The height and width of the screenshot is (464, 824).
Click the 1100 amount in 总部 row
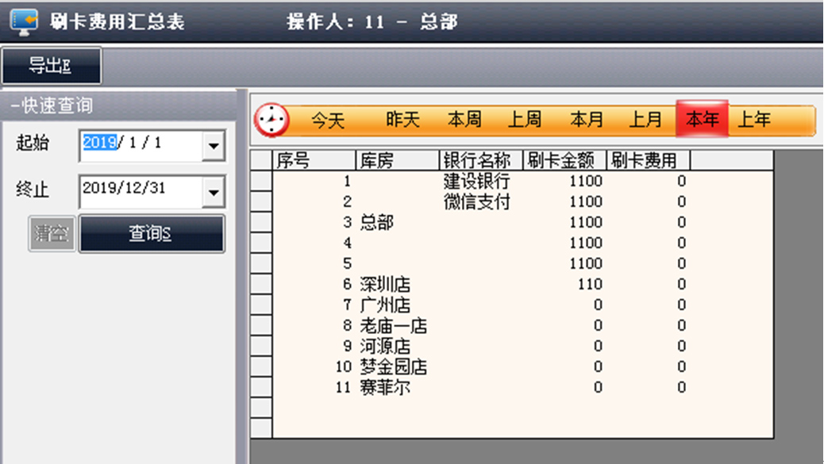point(586,223)
